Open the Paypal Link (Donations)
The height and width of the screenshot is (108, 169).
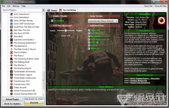click(140, 82)
